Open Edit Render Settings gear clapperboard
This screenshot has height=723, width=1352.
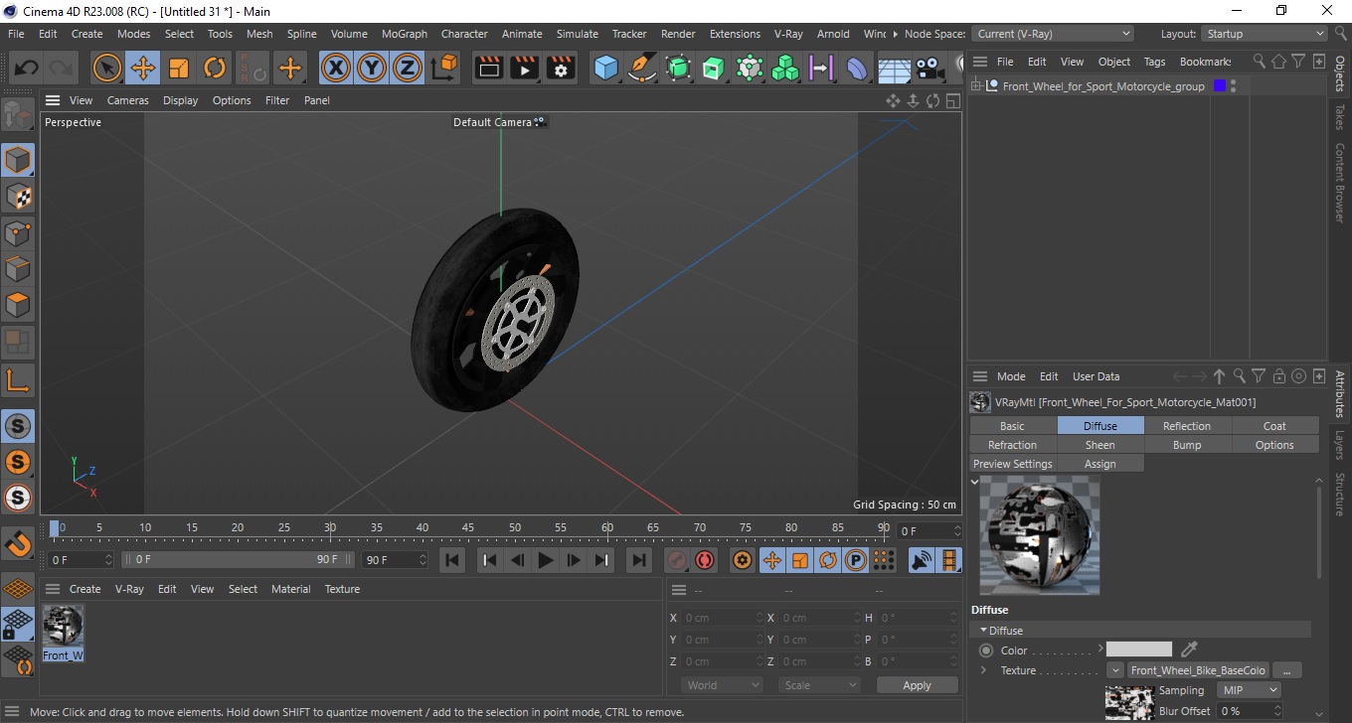(561, 69)
